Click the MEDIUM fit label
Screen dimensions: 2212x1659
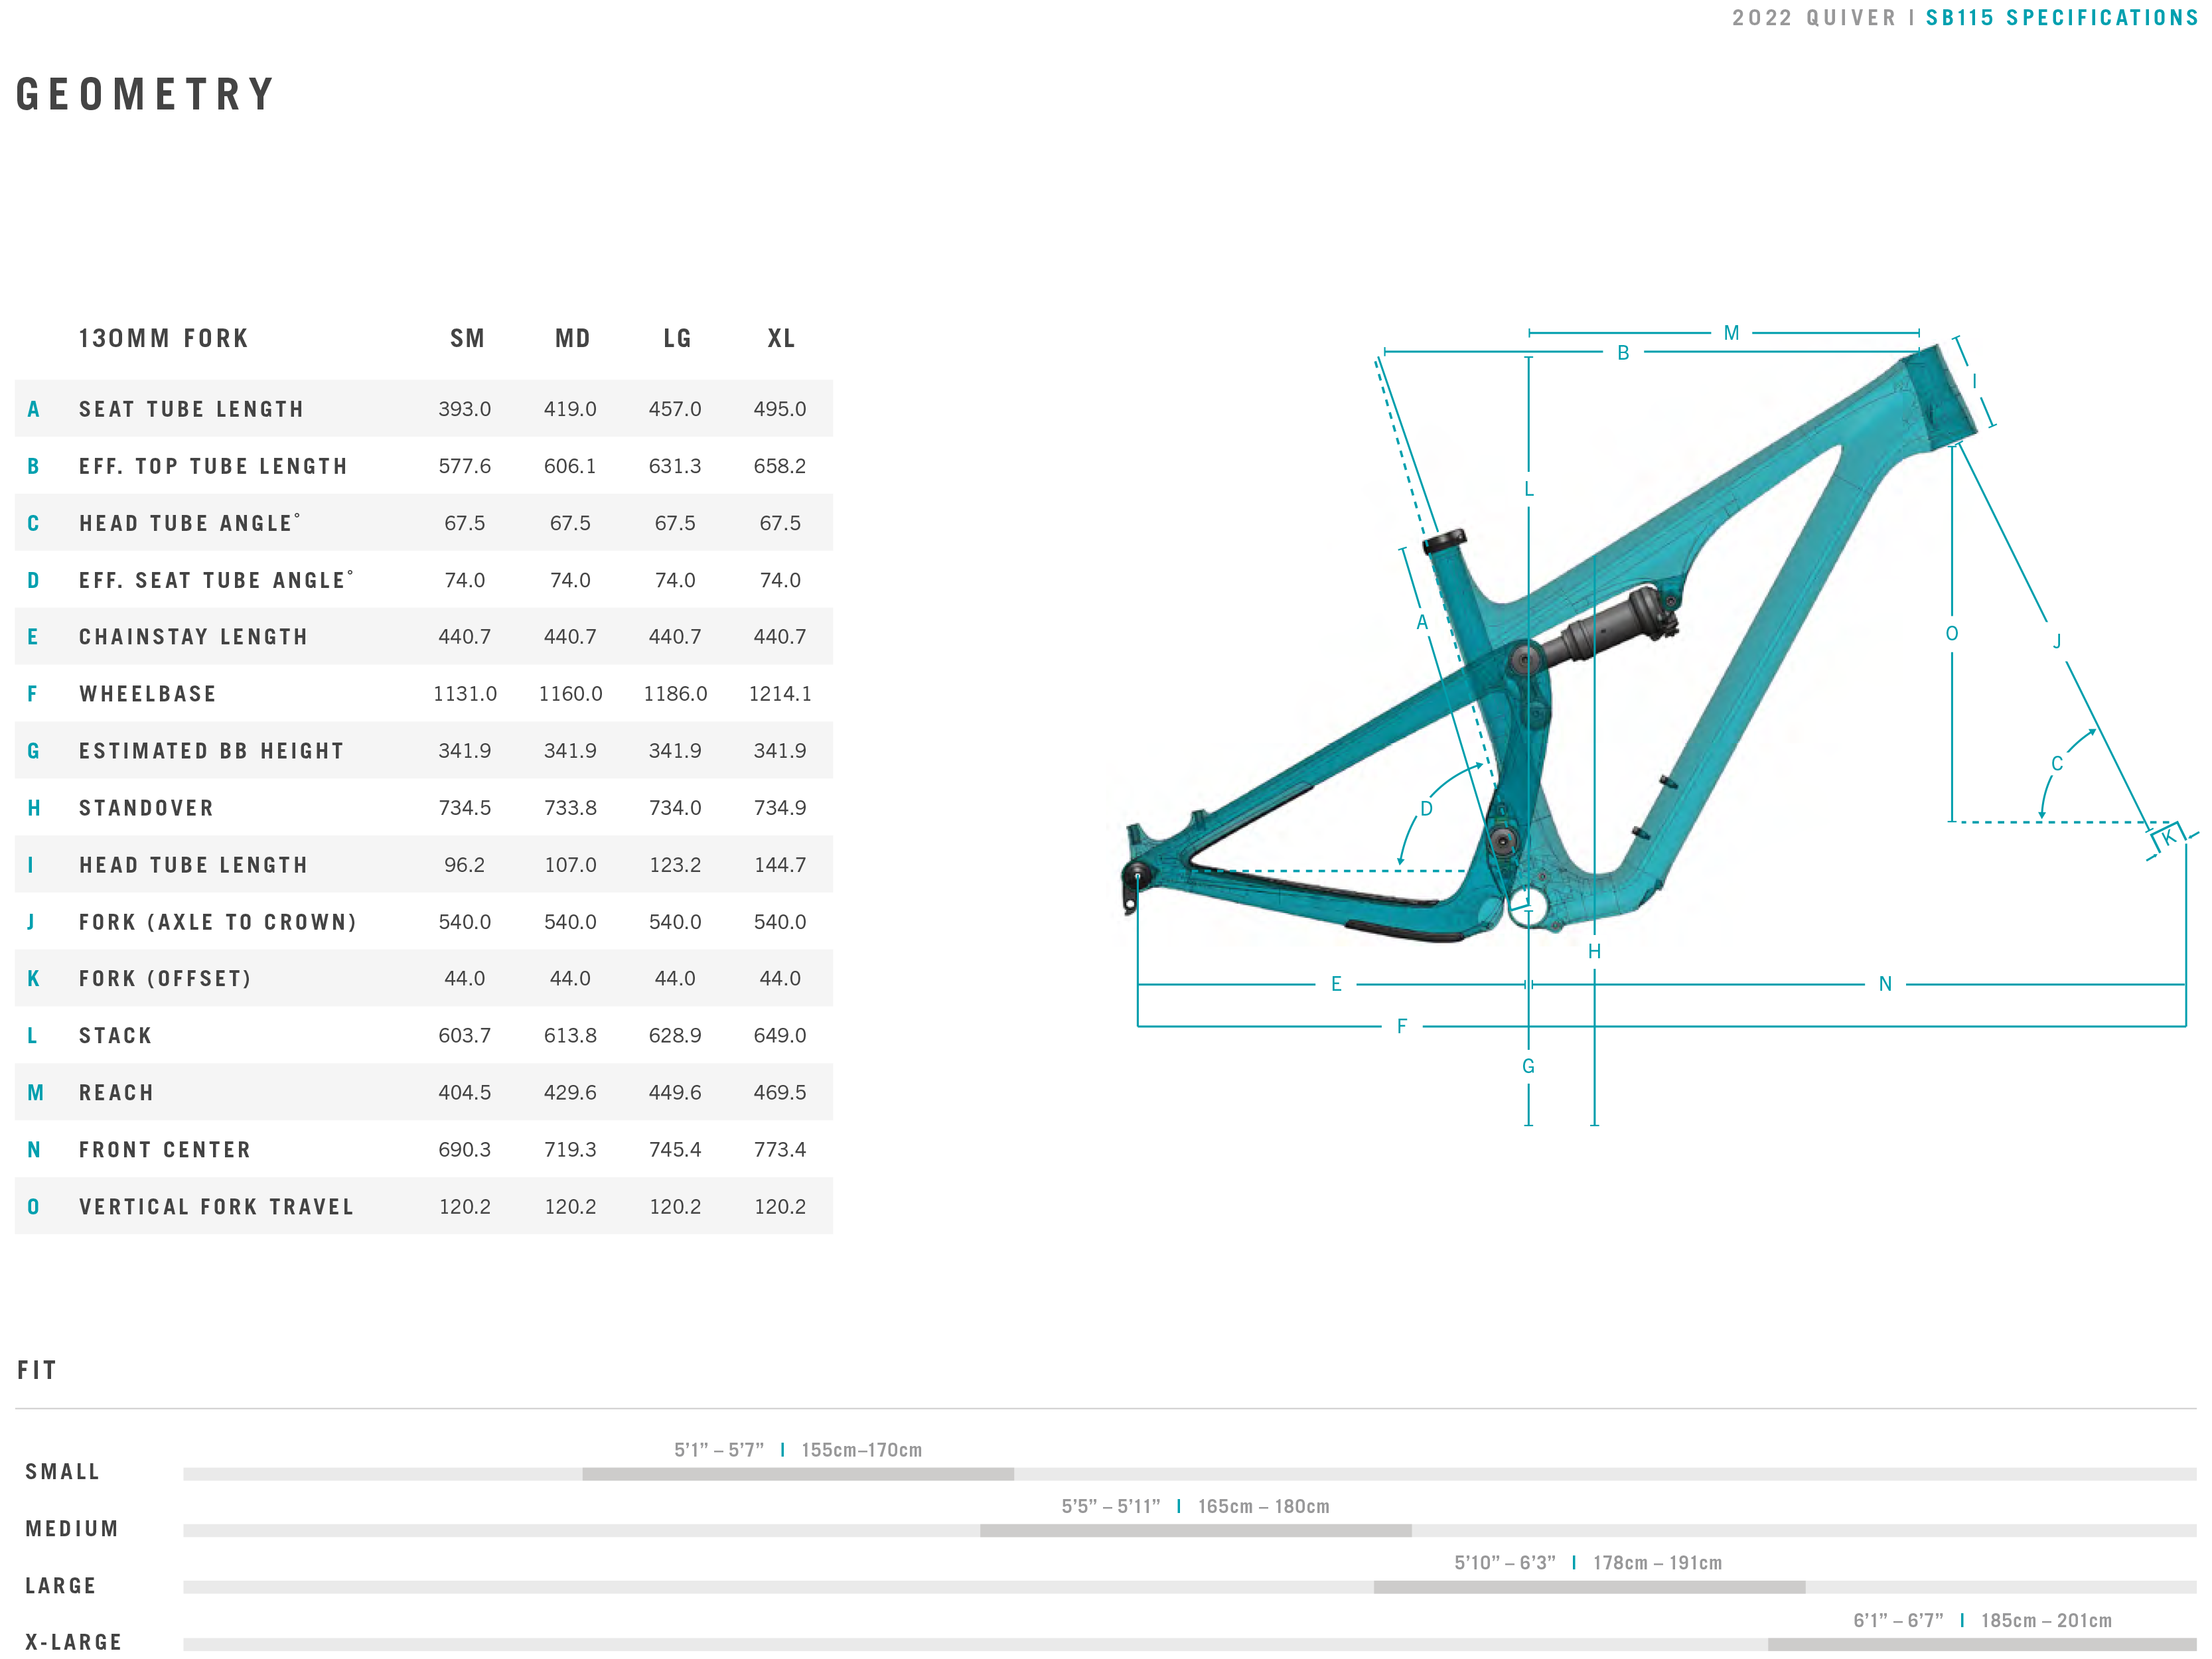72,1529
